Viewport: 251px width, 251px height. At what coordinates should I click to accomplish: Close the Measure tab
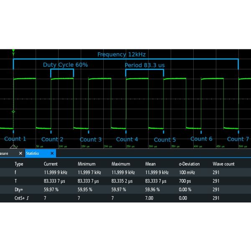(x=20, y=154)
